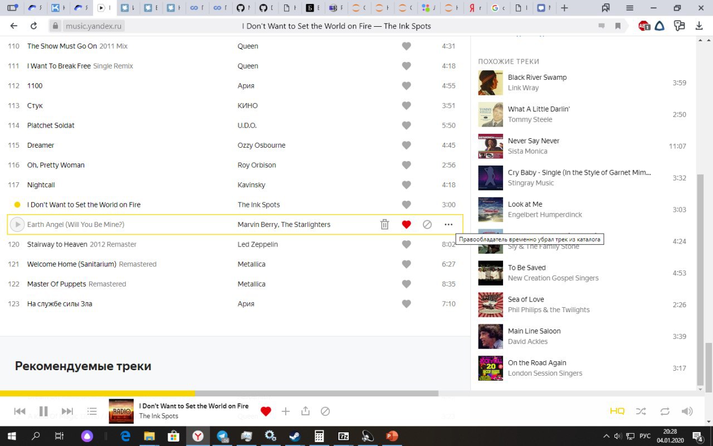Delete Earth Angel track with trash icon

[384, 224]
